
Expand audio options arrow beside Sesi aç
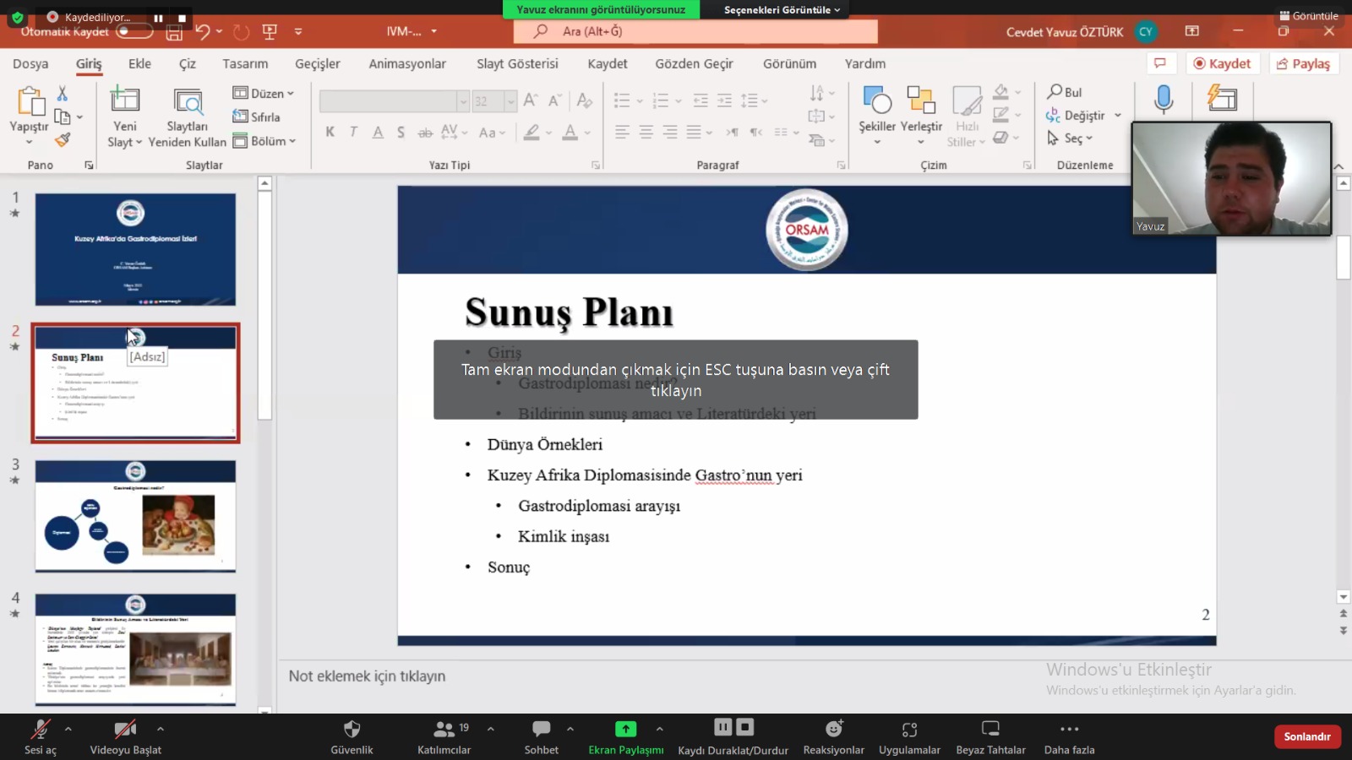pos(68,728)
